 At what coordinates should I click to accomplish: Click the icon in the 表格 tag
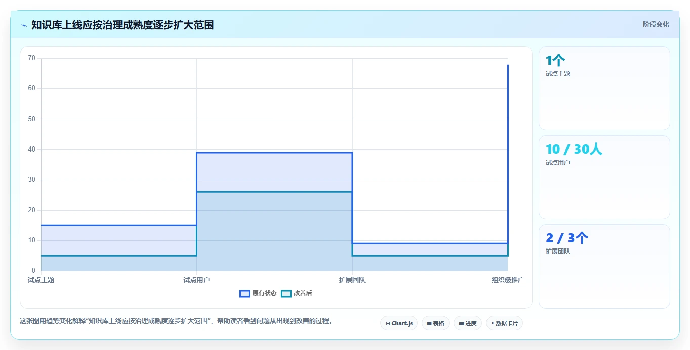(429, 323)
